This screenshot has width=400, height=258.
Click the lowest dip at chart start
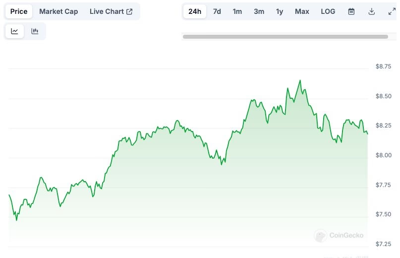[16, 220]
